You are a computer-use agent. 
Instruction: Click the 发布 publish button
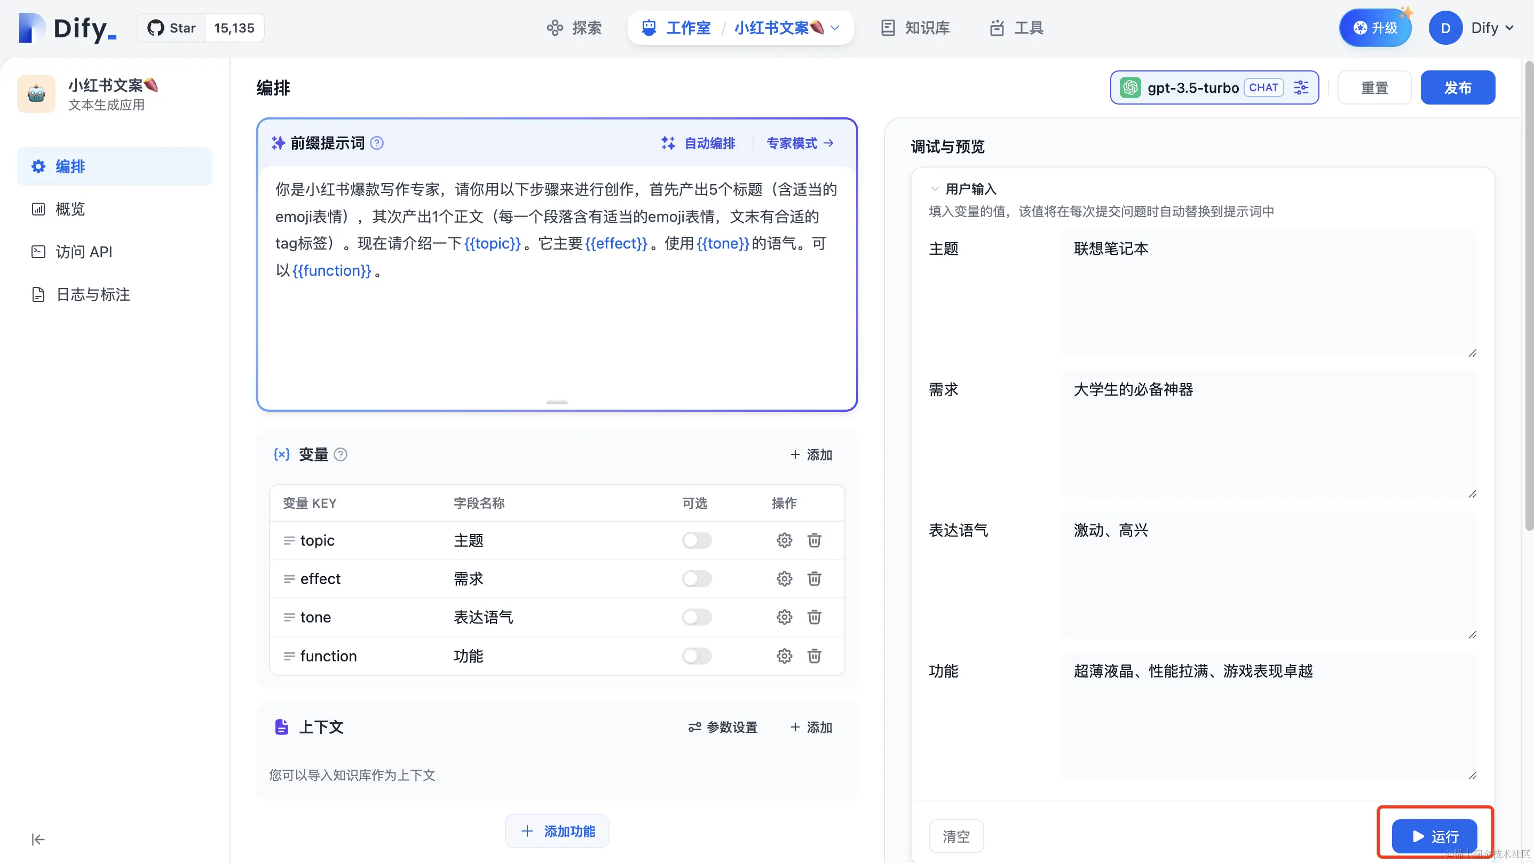tap(1457, 87)
